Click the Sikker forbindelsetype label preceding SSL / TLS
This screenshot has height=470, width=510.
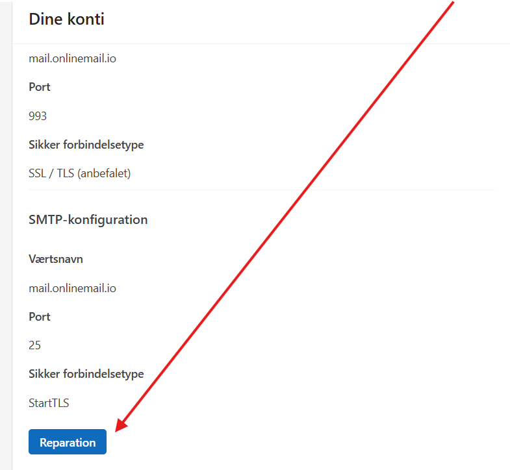coord(86,145)
